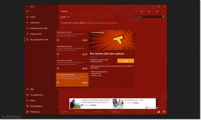This screenshot has height=120, width=201.
Task: Click the store icon on Pro version row
Action: tap(58, 83)
